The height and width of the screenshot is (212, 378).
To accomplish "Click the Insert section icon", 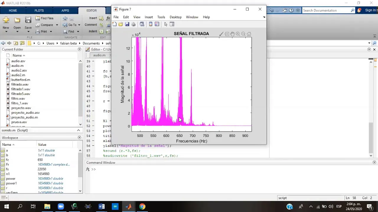I will [101, 18].
